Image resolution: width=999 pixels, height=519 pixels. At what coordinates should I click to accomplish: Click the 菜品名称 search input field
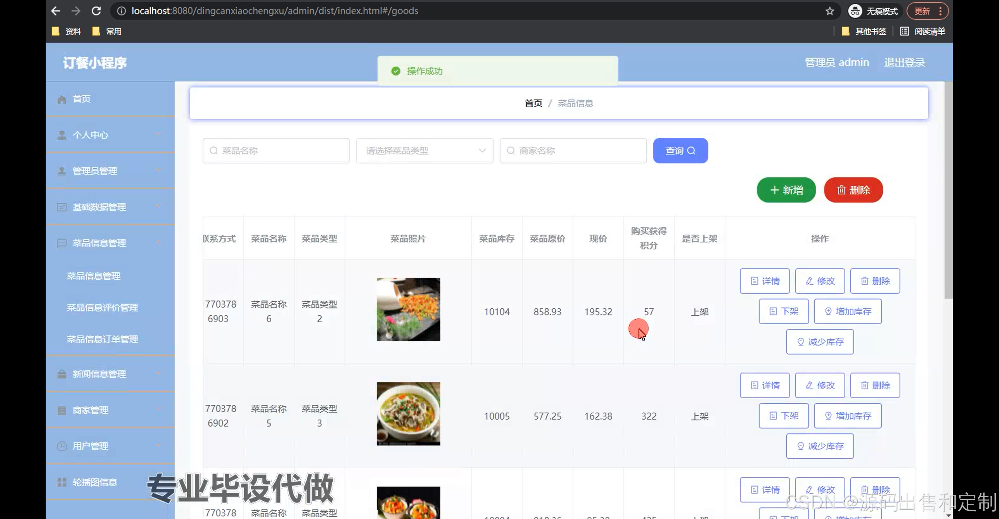(276, 151)
